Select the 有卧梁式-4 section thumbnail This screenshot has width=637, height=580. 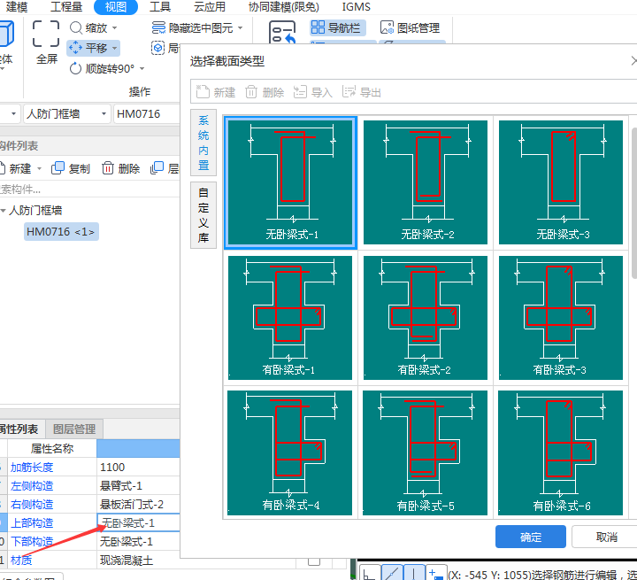[x=289, y=452]
